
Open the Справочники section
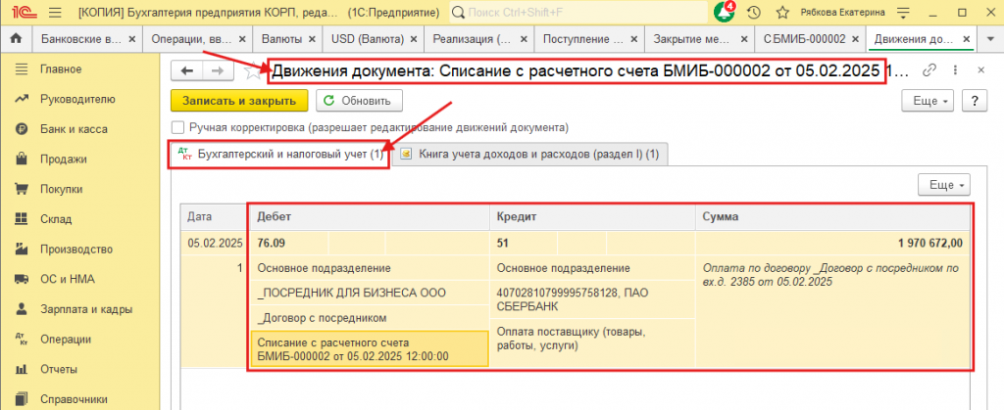[73, 399]
